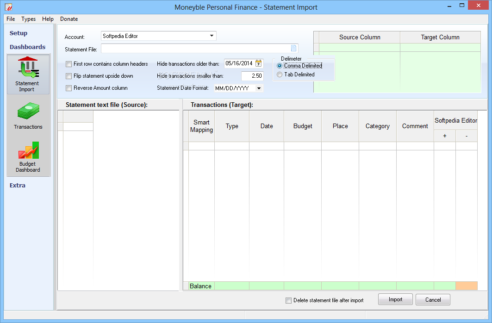Click the Softpedia Editor column header
Viewport: 492px width, 323px height.
tap(455, 120)
